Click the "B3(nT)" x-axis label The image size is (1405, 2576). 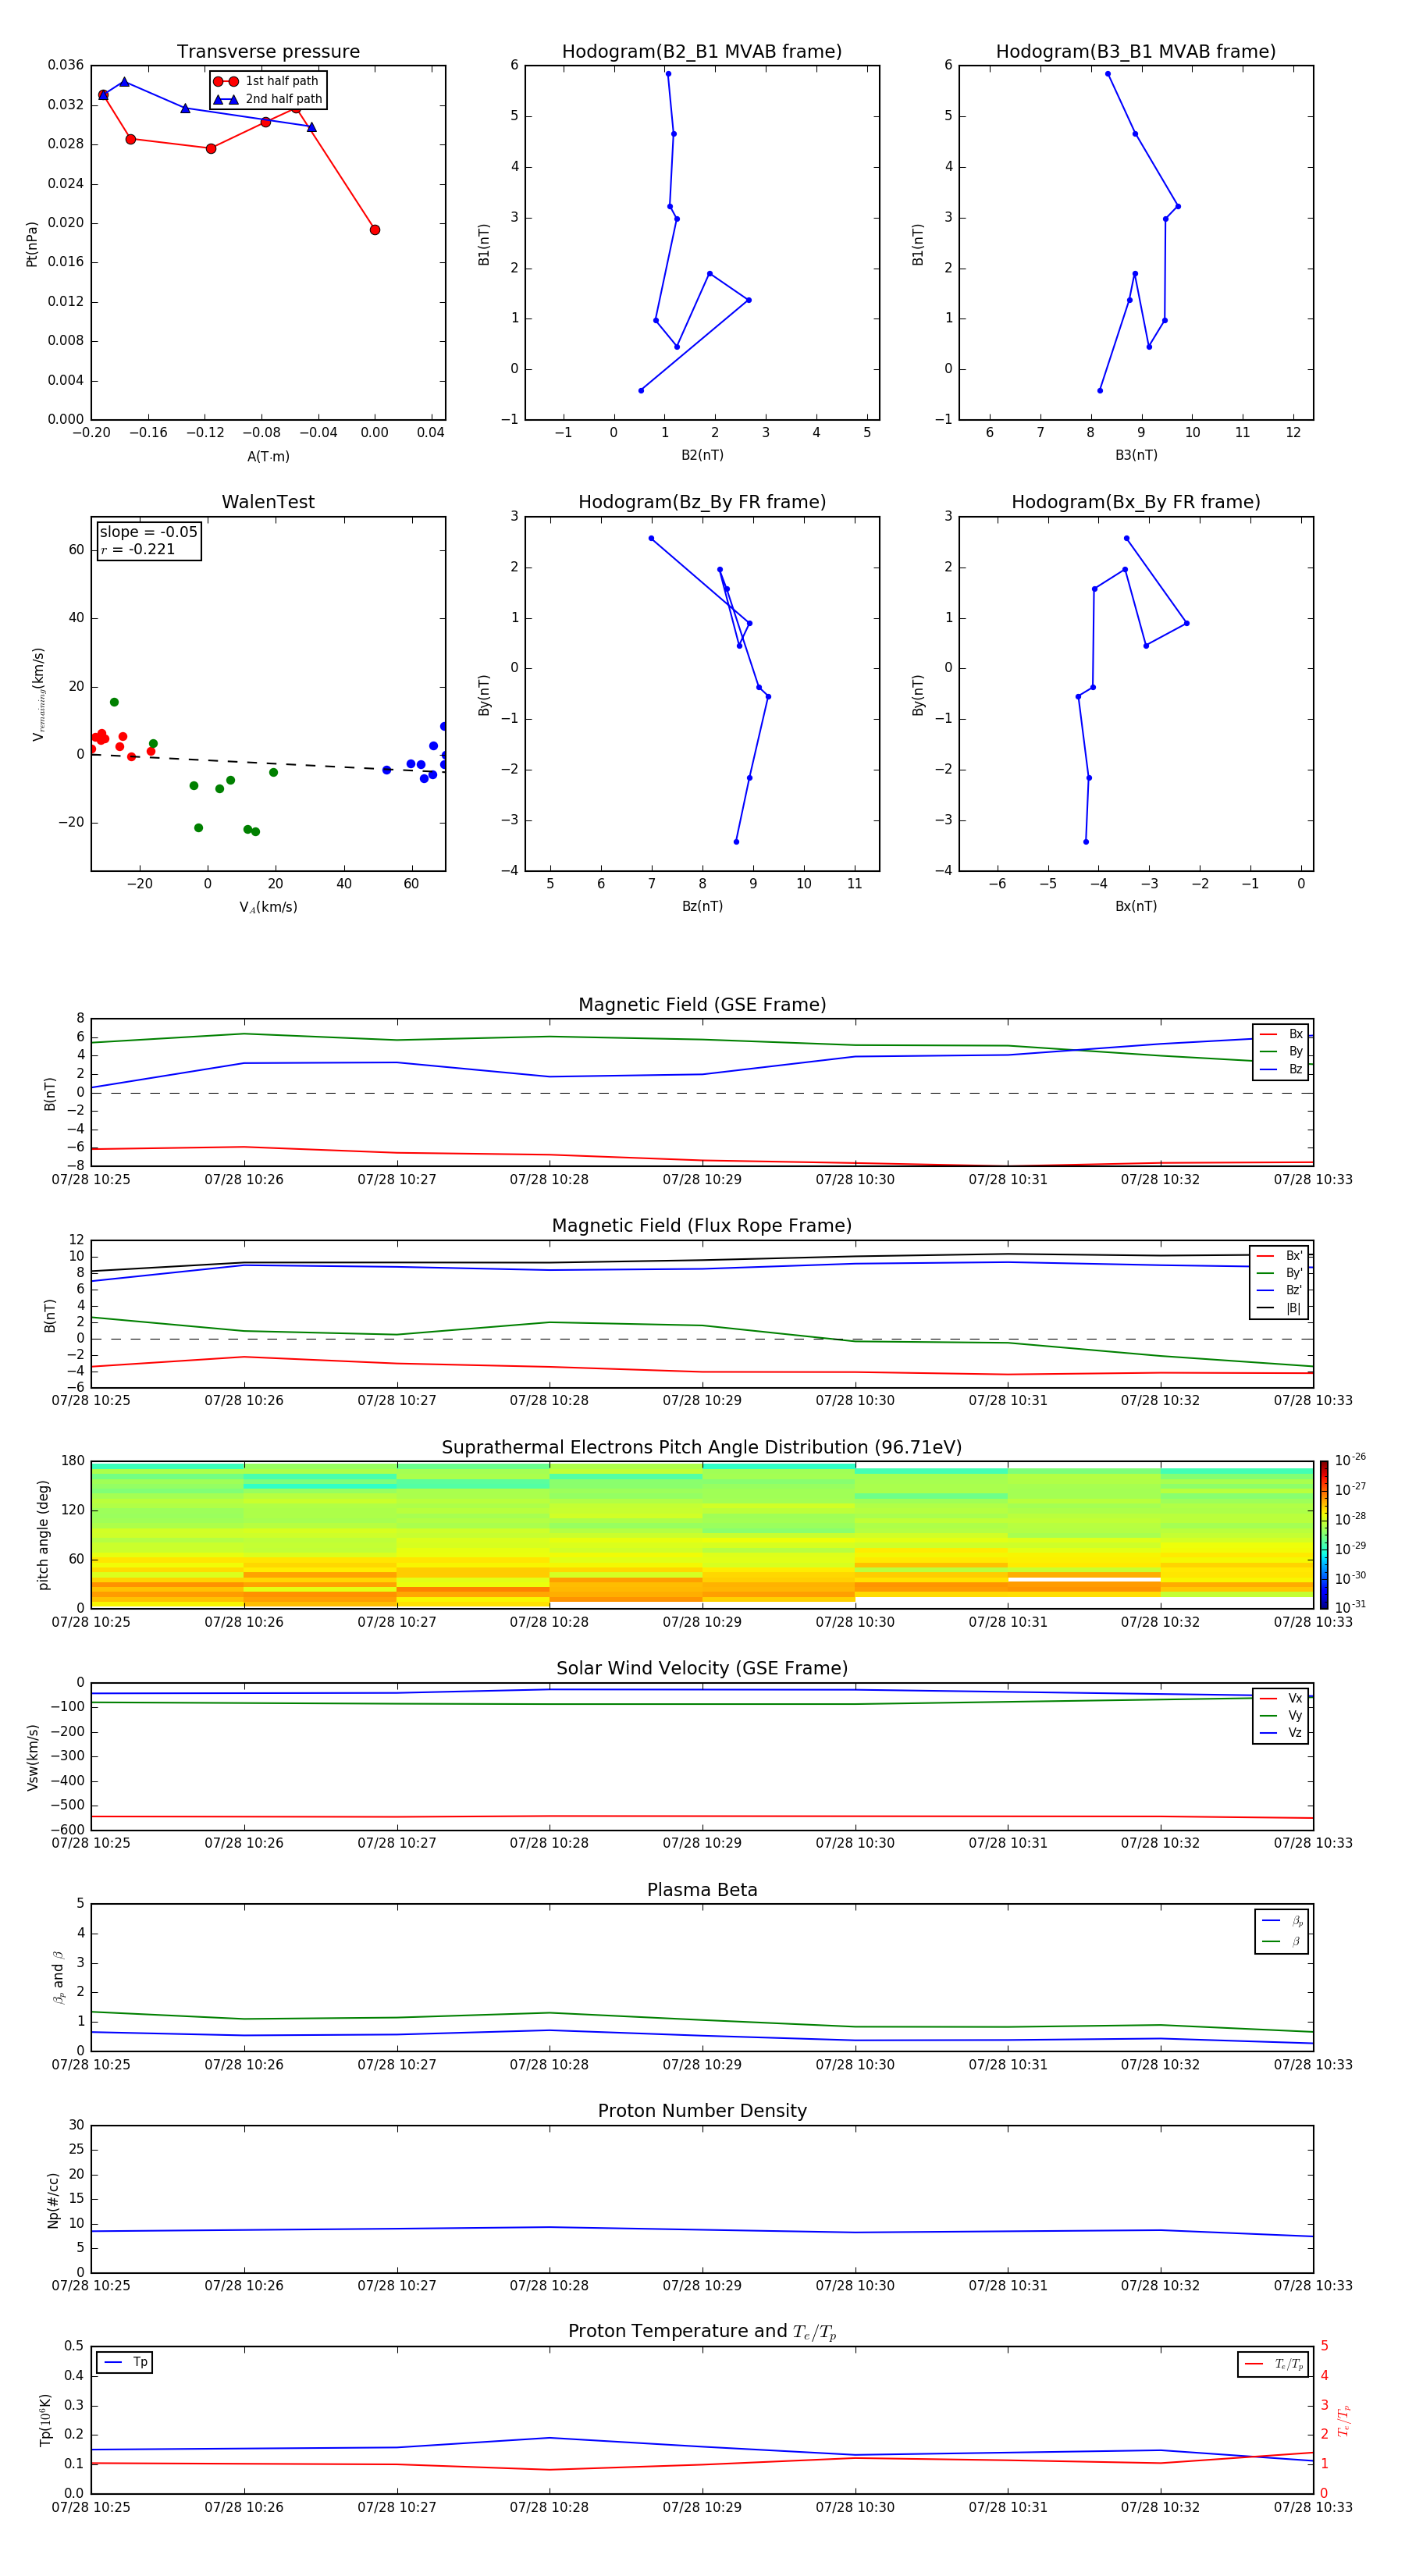(1136, 455)
